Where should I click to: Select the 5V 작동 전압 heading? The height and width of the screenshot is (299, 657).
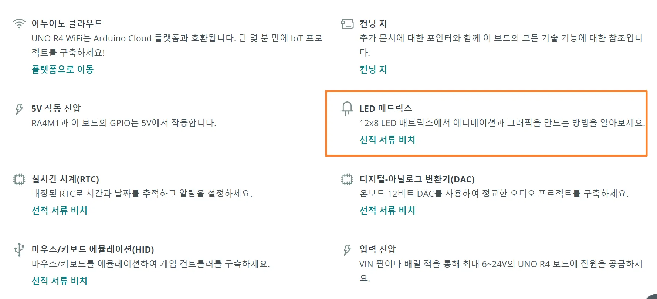[x=56, y=108]
